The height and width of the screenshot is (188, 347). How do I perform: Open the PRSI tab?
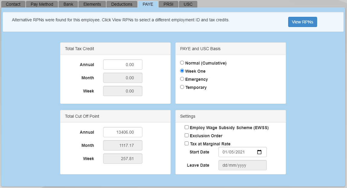(168, 4)
